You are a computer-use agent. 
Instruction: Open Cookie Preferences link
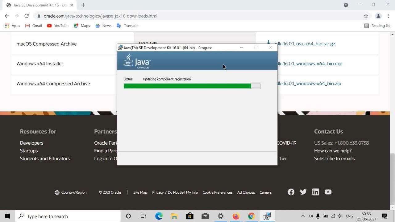tap(218, 192)
